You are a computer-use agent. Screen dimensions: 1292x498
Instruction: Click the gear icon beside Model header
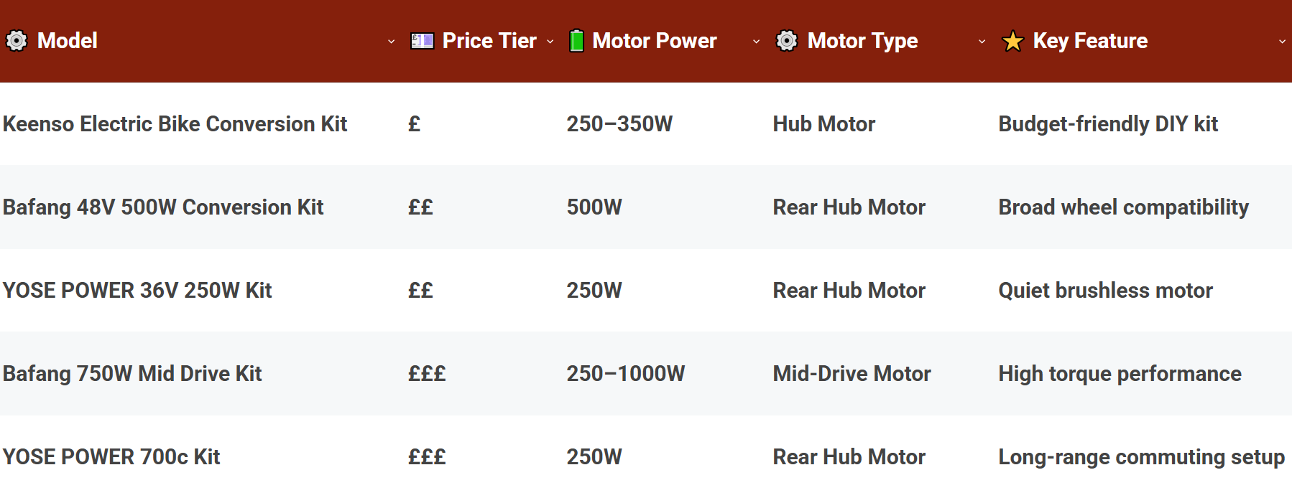[16, 41]
